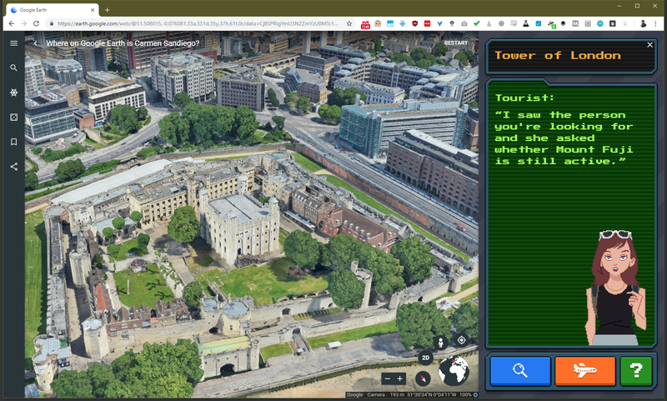Click the camera coordinates readout in status bar
667x401 pixels.
click(414, 394)
